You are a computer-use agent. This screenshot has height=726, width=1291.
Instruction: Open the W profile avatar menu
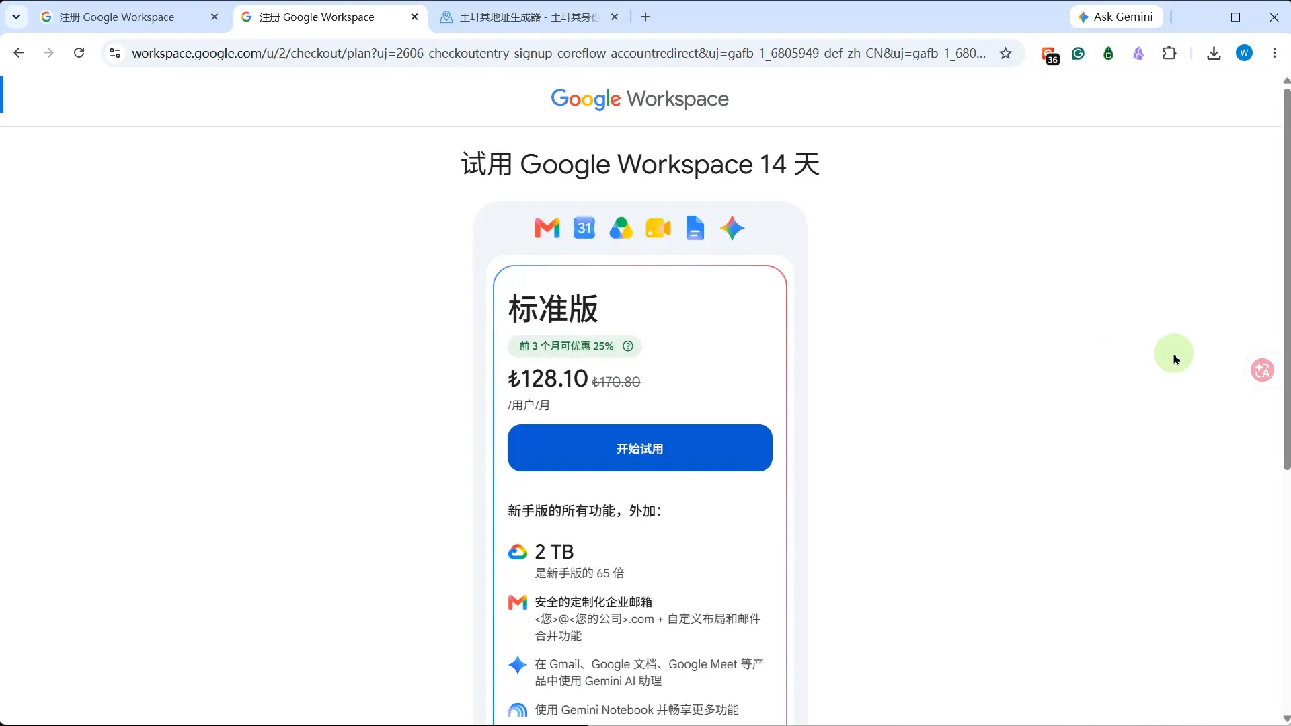click(1245, 53)
